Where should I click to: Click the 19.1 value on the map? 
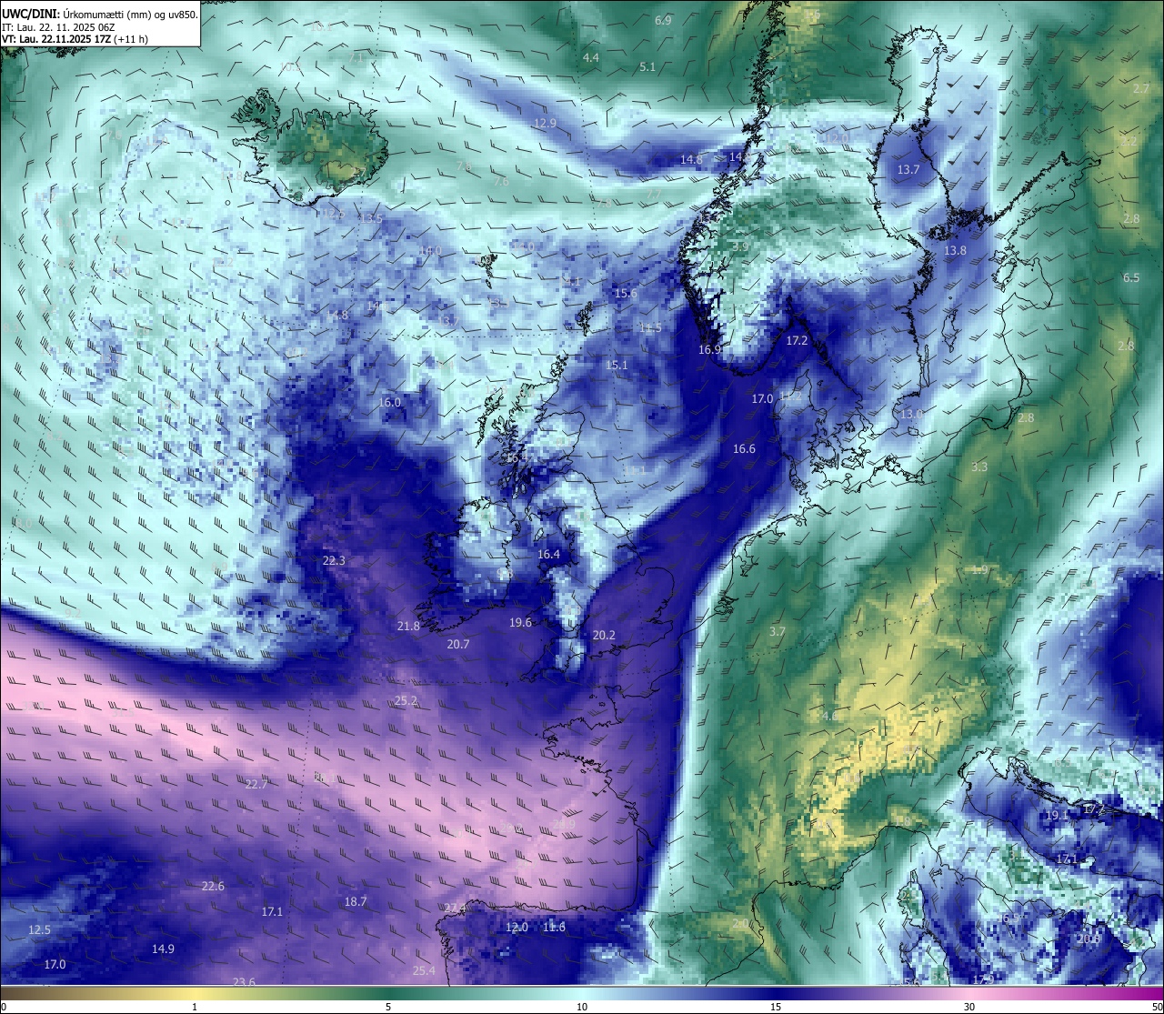coord(1057,816)
